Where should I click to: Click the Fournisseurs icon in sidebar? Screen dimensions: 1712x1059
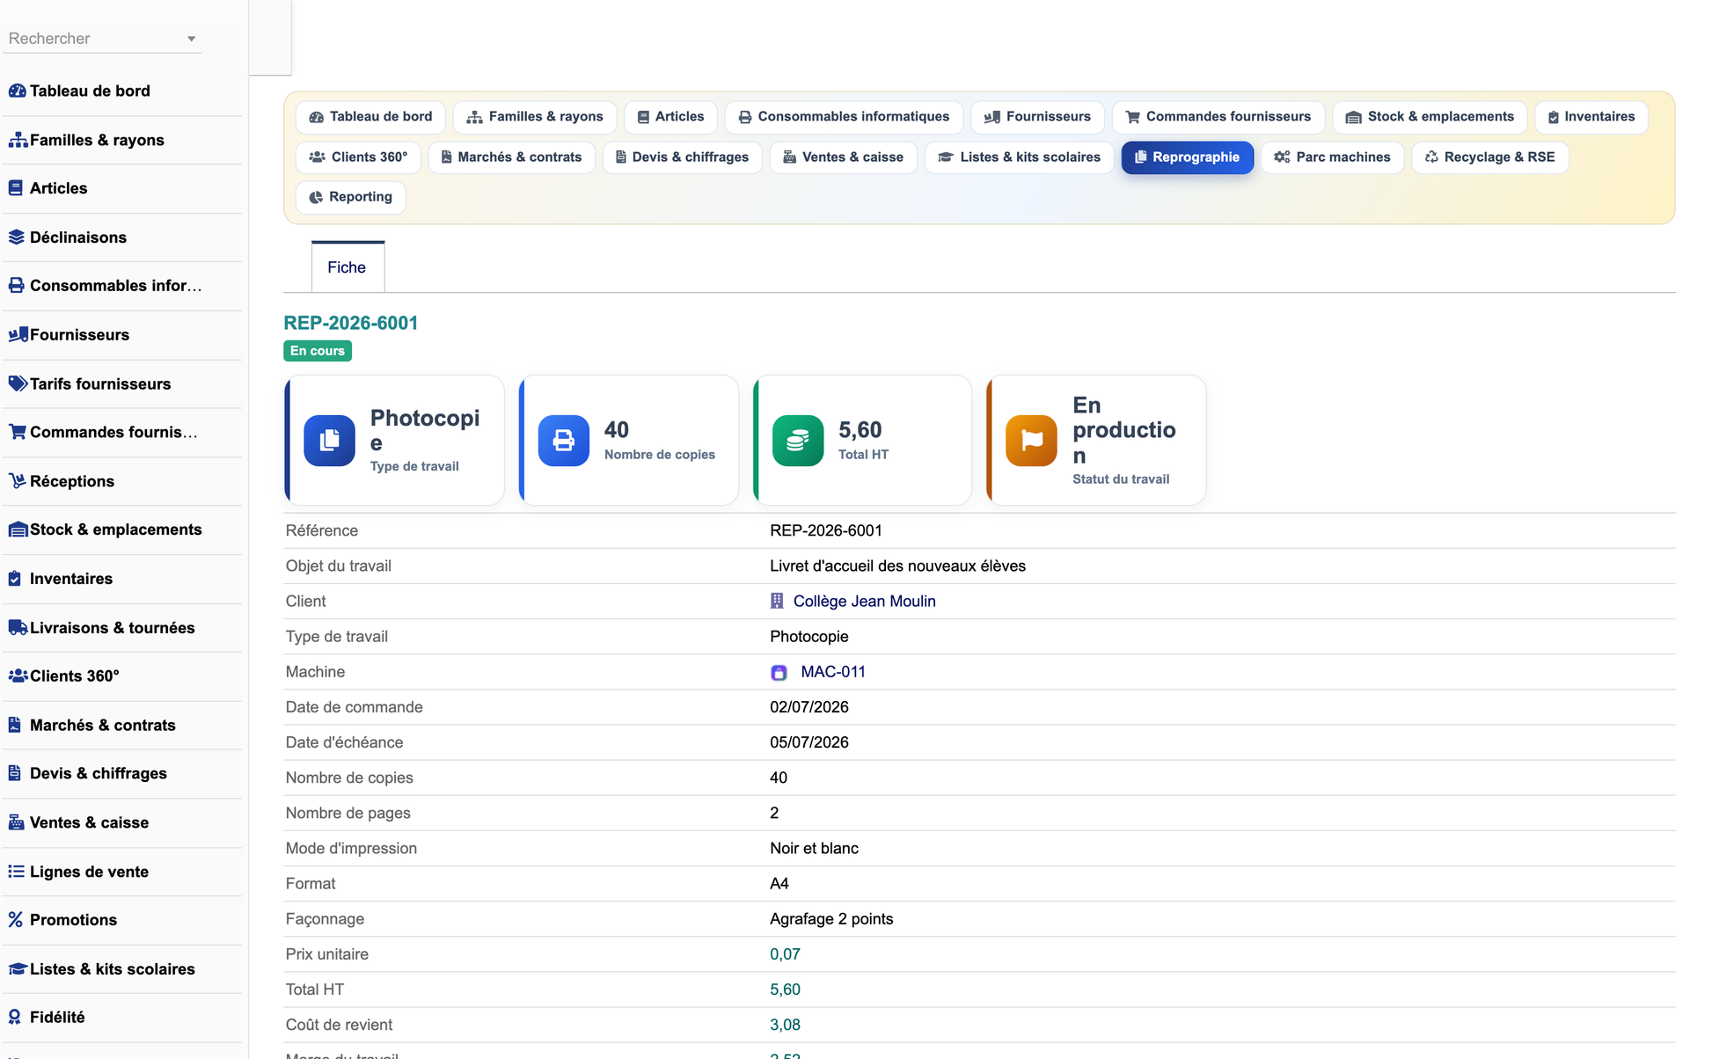click(x=17, y=335)
